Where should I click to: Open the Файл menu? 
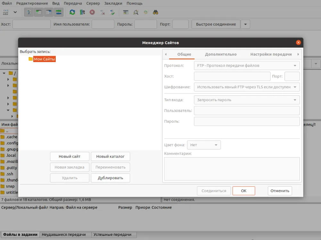[7, 3]
